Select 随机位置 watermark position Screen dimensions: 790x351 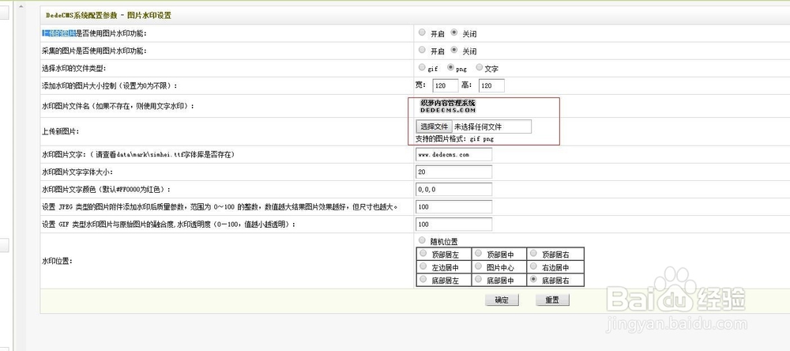(x=422, y=240)
